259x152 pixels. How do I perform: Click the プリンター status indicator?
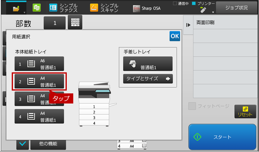pos(204,4)
